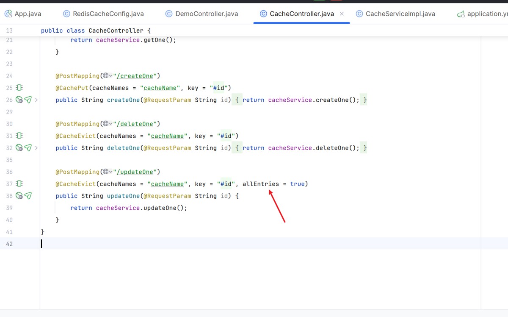
Task: Click the sticky "public class CacheController" header line
Action: click(96, 31)
